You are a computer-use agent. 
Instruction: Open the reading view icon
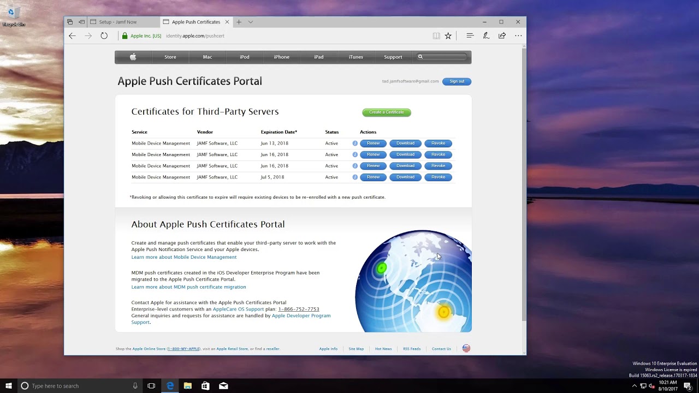tap(436, 36)
